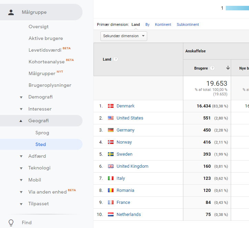Image resolution: width=249 pixels, height=228 pixels.
Task: Open the Netherlands country link
Action: [129, 215]
